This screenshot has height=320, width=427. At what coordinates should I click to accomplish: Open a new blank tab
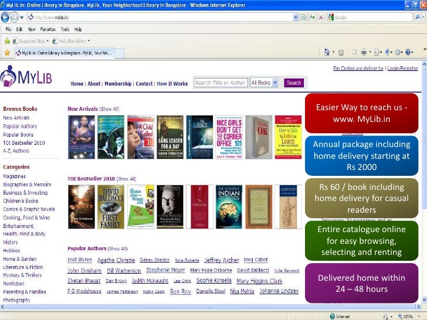tap(119, 53)
